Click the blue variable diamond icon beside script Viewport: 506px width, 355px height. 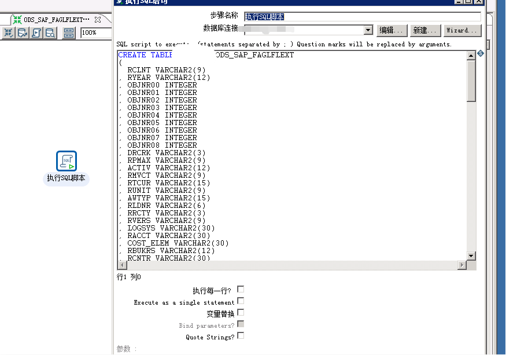(480, 53)
